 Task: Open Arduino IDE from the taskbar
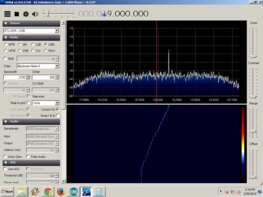pos(74,192)
